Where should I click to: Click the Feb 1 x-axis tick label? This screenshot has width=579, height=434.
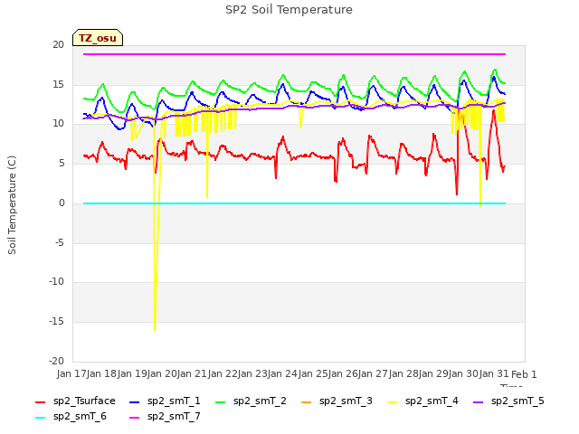point(524,374)
